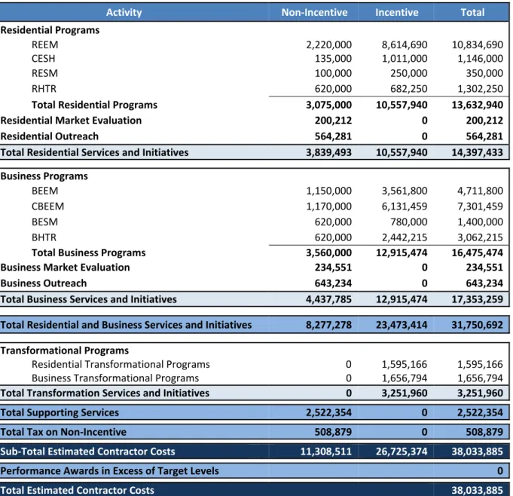Click REEM total value 10,834,690

tap(478, 44)
